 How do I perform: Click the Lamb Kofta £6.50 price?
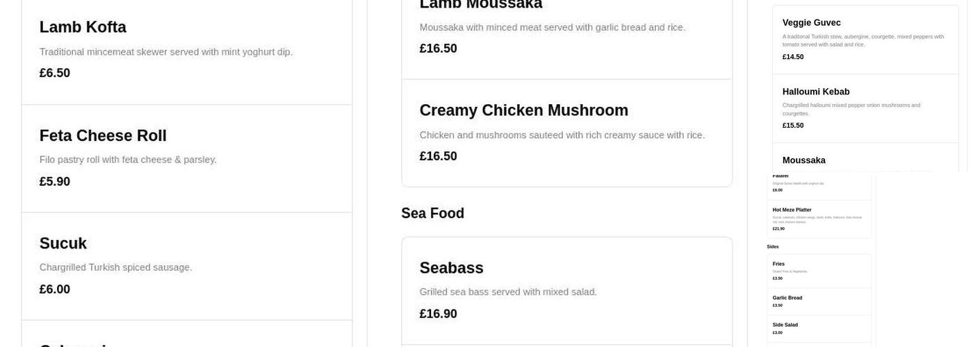[x=55, y=74]
